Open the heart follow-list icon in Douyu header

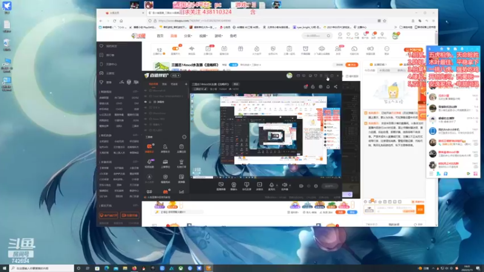tap(348, 34)
